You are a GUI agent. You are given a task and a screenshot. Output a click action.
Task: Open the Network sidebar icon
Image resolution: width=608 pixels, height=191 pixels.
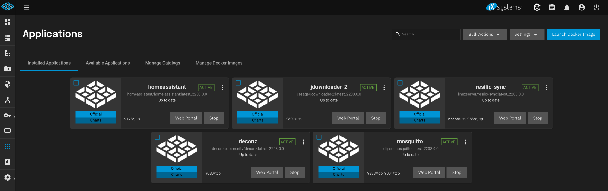coord(8,100)
